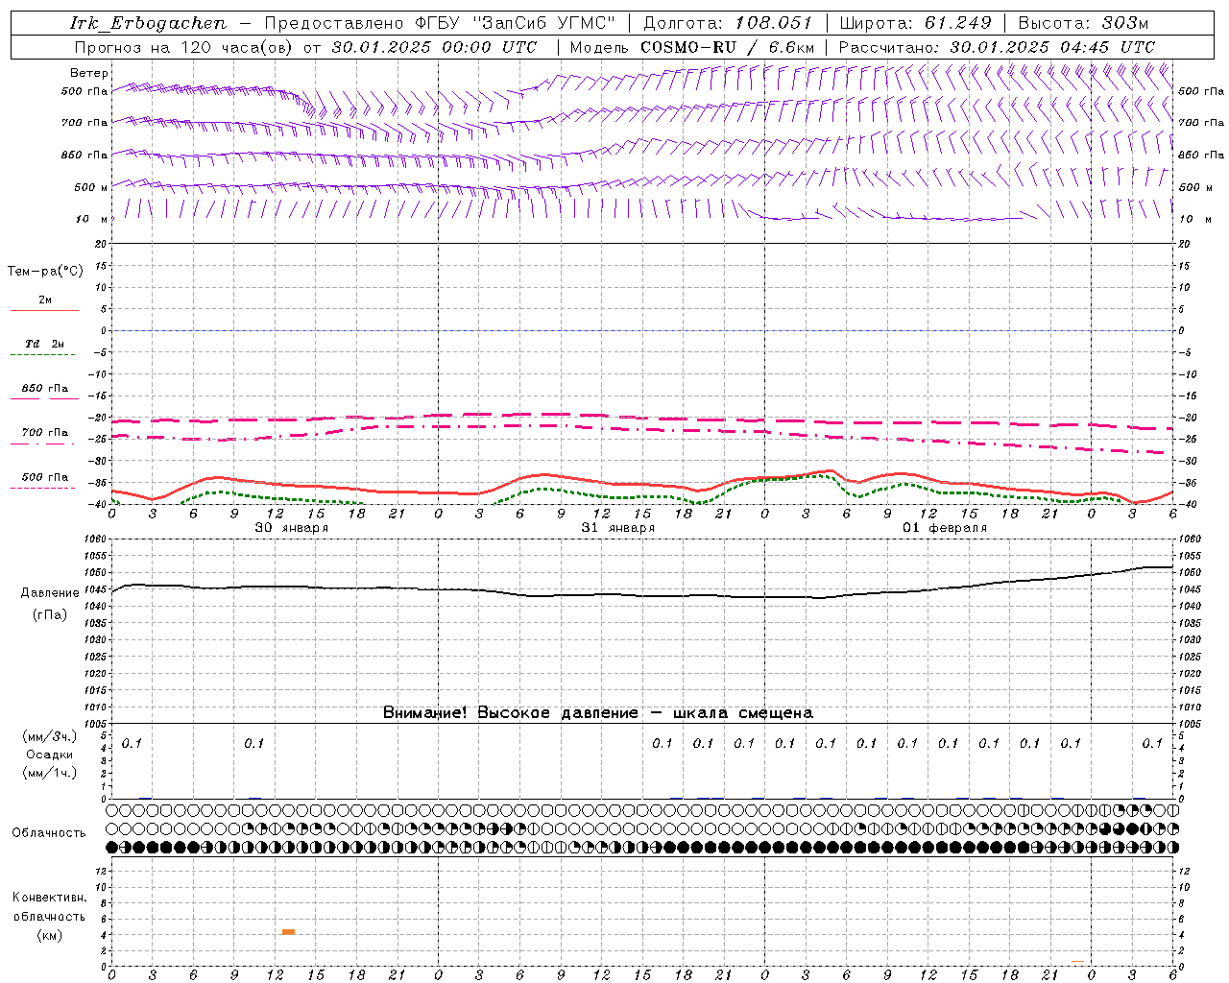Click the "31 января" date label

[617, 528]
